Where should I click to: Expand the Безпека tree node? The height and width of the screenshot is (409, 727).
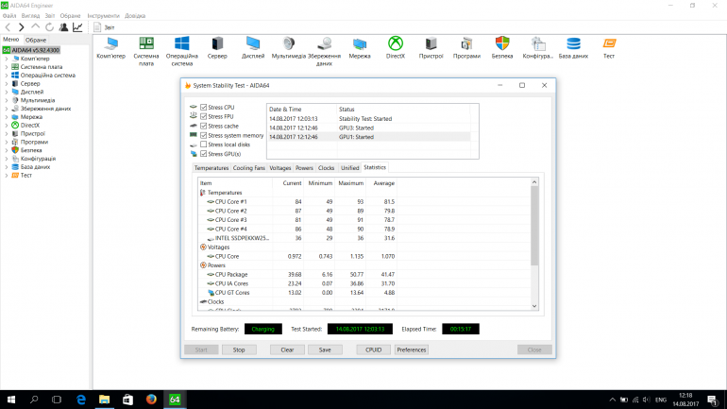7,151
